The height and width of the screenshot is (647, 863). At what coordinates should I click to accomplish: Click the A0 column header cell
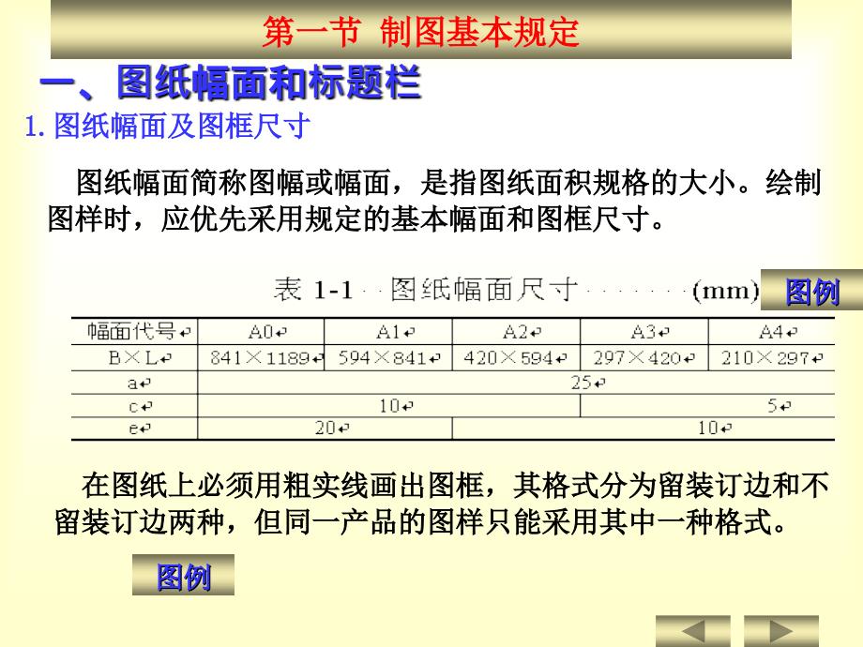coord(261,332)
